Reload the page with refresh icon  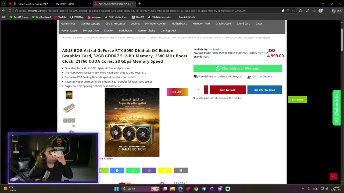coord(10,11)
